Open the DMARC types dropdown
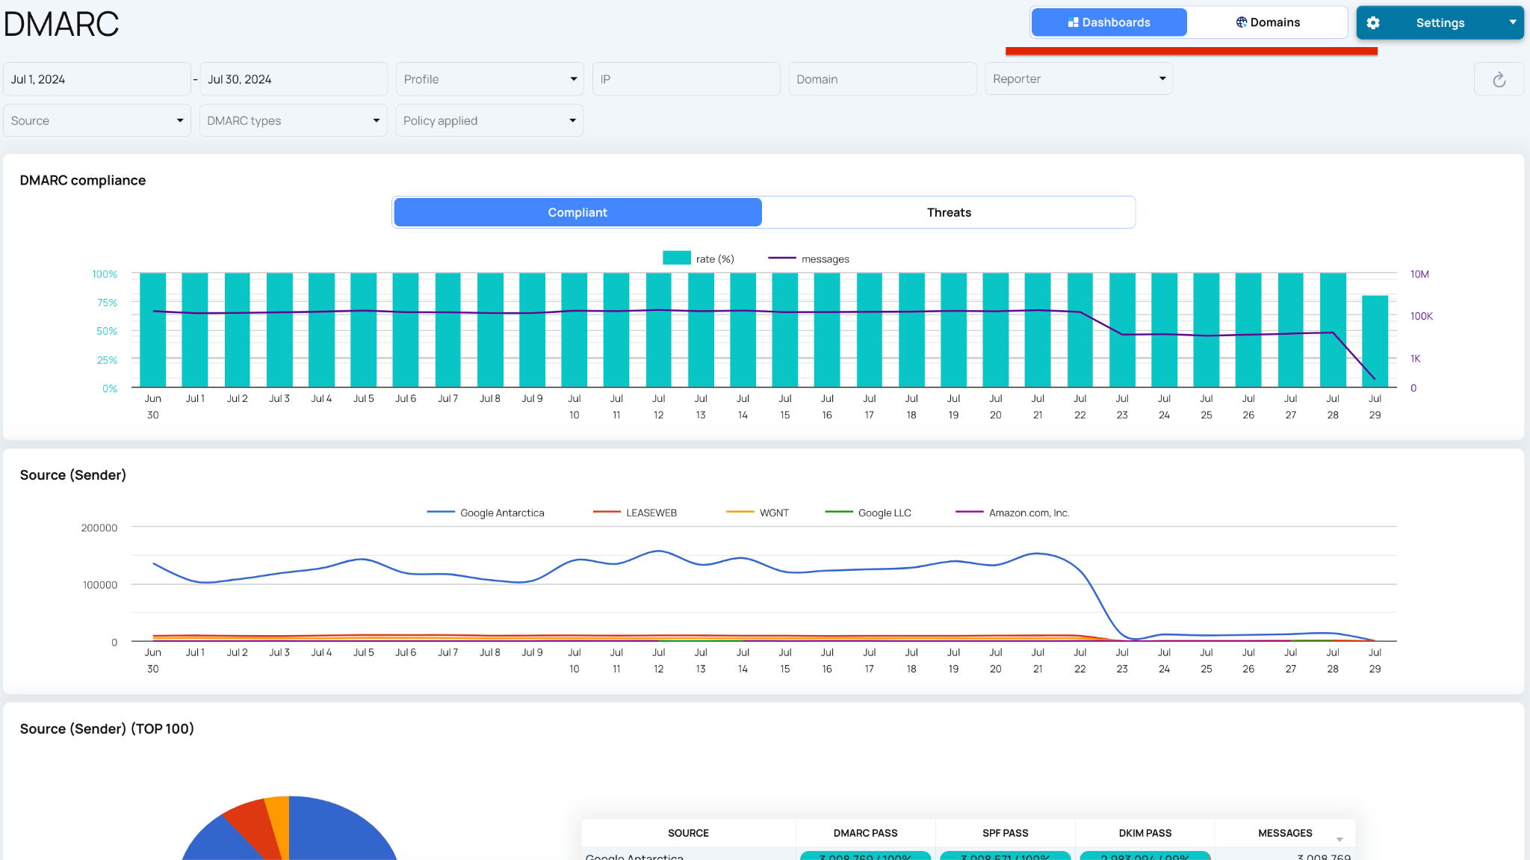 coord(294,120)
